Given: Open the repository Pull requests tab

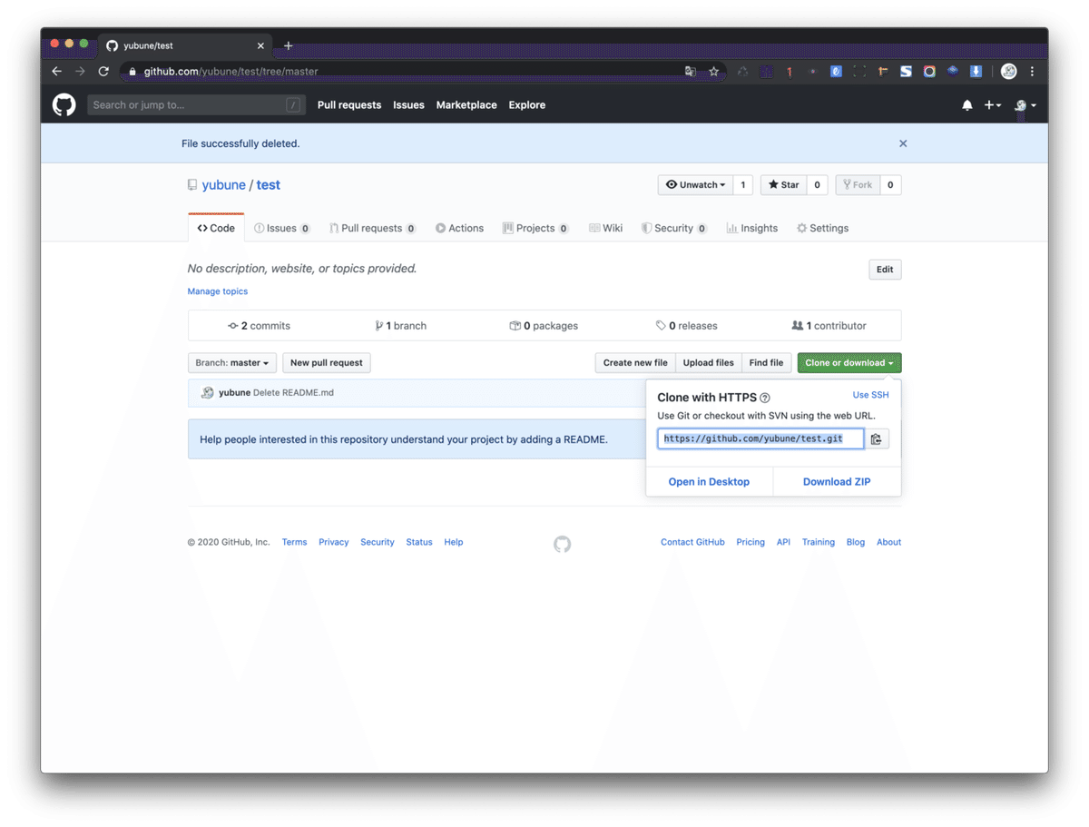Looking at the screenshot, I should pos(372,229).
